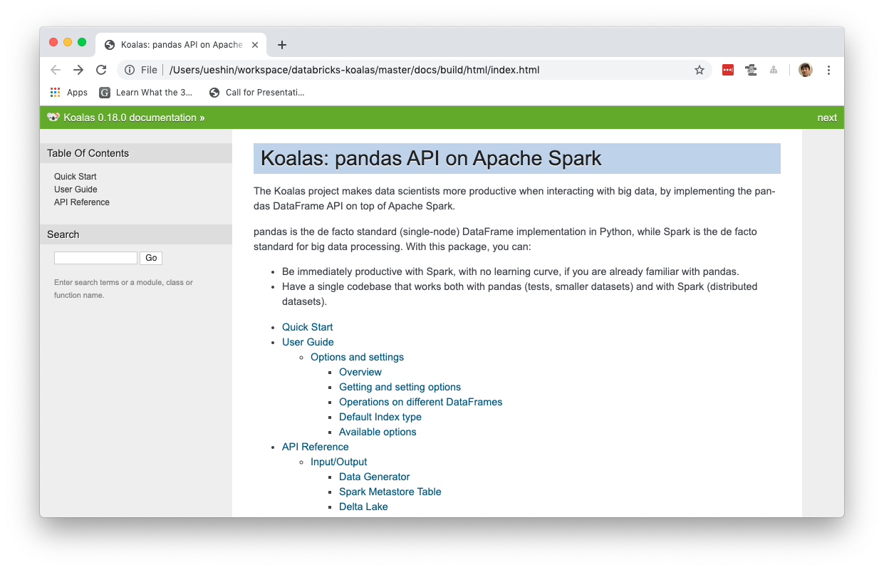Open Spark Metastore Table link
The width and height of the screenshot is (884, 570).
pos(390,492)
